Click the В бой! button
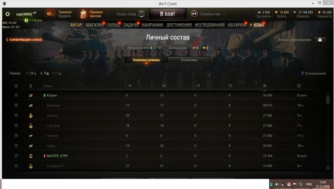 click(x=168, y=14)
